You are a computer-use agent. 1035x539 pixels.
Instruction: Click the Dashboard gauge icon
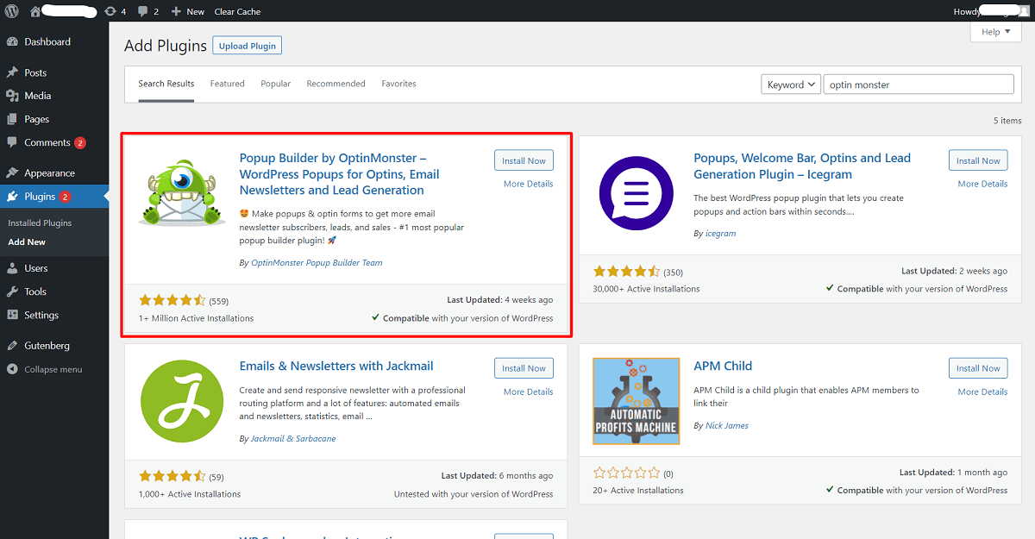12,41
